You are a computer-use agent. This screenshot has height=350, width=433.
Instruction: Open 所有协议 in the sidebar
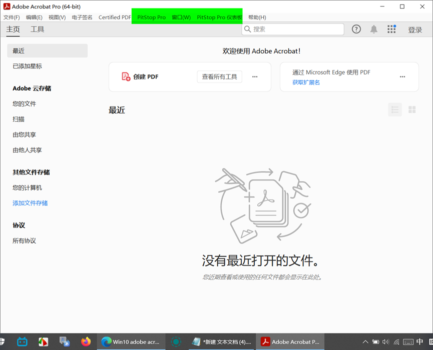[25, 241]
